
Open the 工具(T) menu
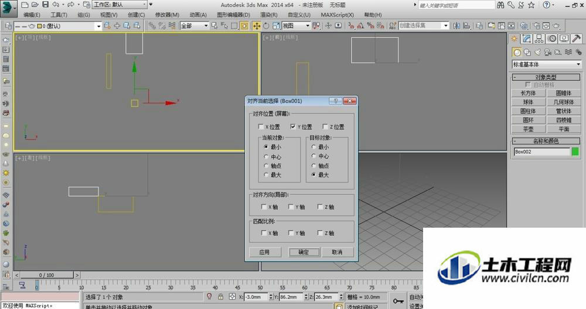click(x=59, y=15)
